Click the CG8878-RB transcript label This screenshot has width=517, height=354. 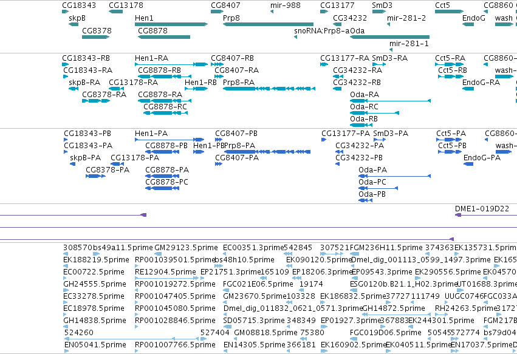pos(159,70)
